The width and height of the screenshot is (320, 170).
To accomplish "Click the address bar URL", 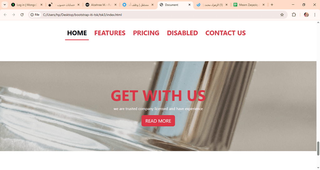I will pos(82,15).
